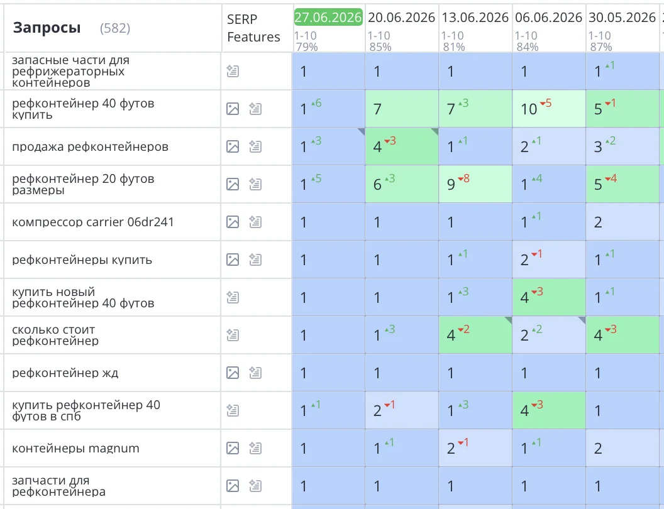Image resolution: width=664 pixels, height=509 pixels.
Task: Click position 7 for рефконтейнер 40 футов купить on 20.06.2026
Action: (x=401, y=109)
